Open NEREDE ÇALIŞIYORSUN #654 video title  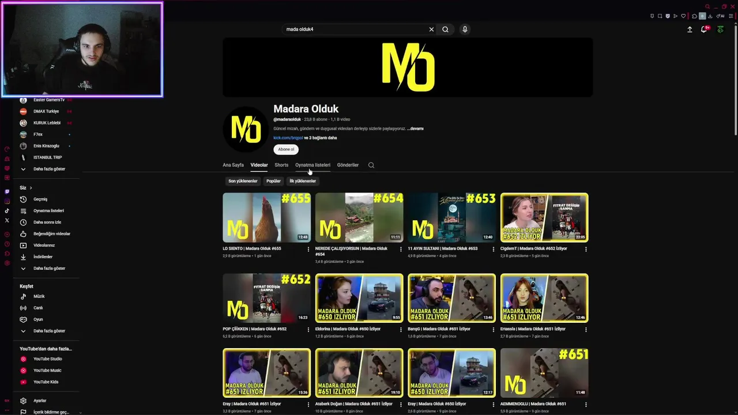pos(351,251)
